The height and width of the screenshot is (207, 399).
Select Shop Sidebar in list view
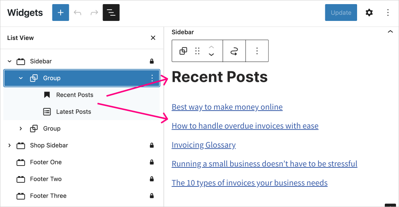click(49, 145)
